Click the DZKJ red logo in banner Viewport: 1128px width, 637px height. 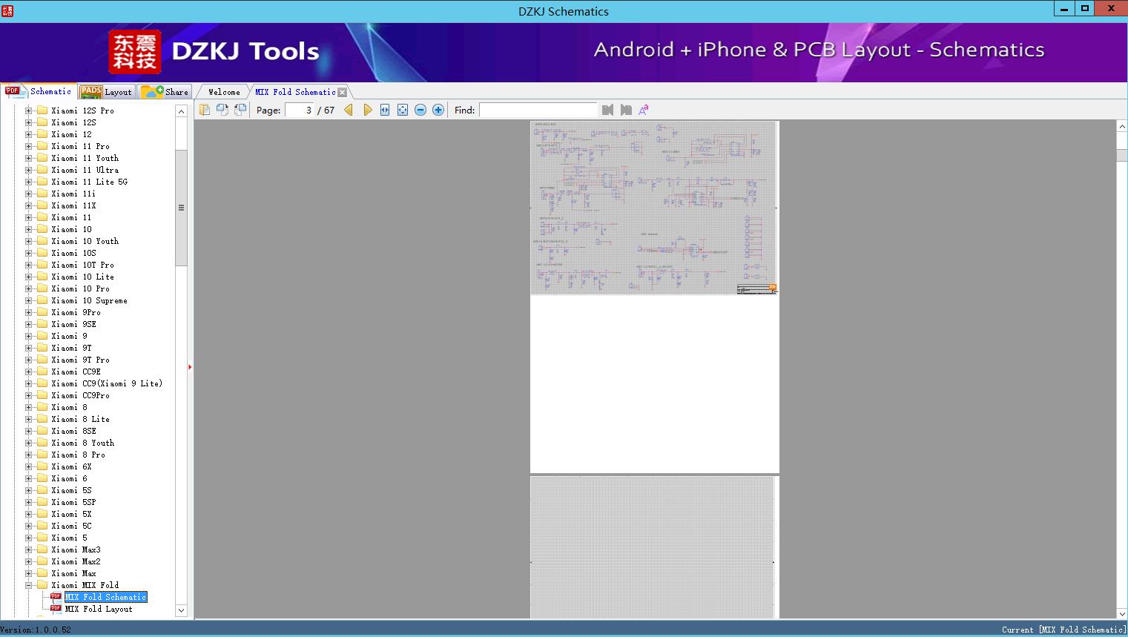coord(135,52)
